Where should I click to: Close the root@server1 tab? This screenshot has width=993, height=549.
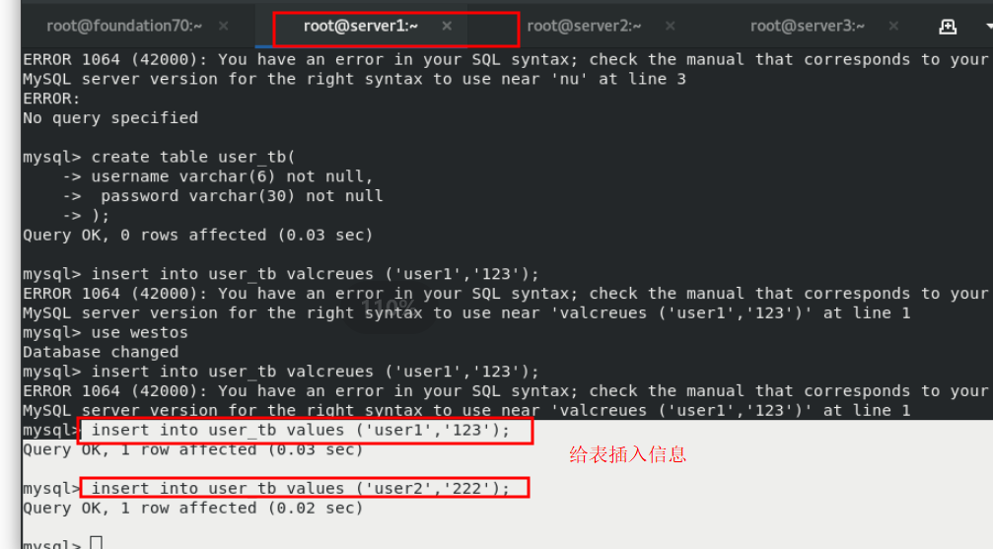tap(447, 26)
